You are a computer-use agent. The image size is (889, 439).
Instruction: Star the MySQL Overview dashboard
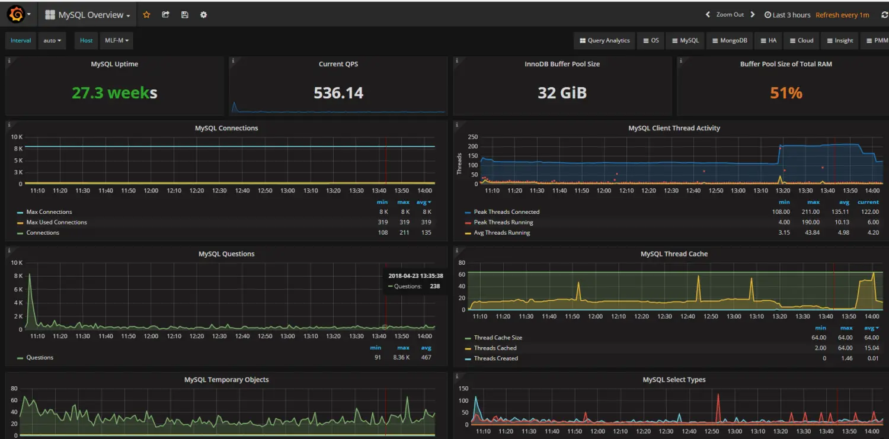pos(146,15)
